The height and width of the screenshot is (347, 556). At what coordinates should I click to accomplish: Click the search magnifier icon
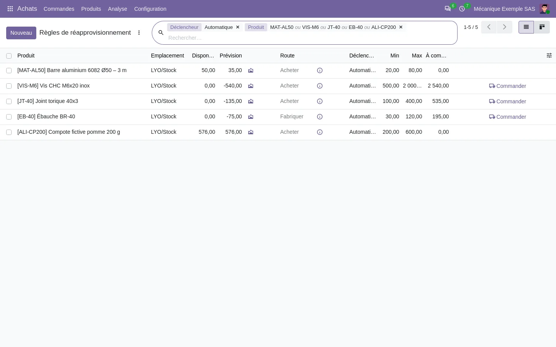tap(161, 33)
